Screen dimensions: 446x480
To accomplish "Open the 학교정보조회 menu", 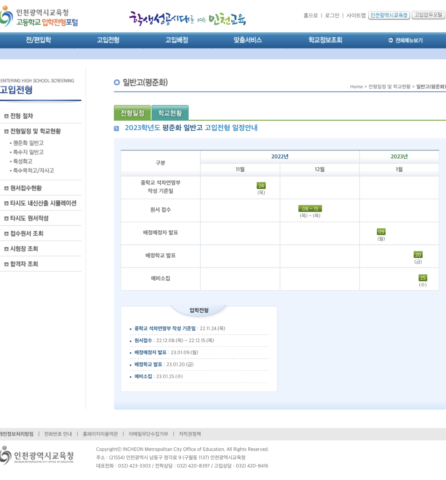I will pyautogui.click(x=325, y=40).
